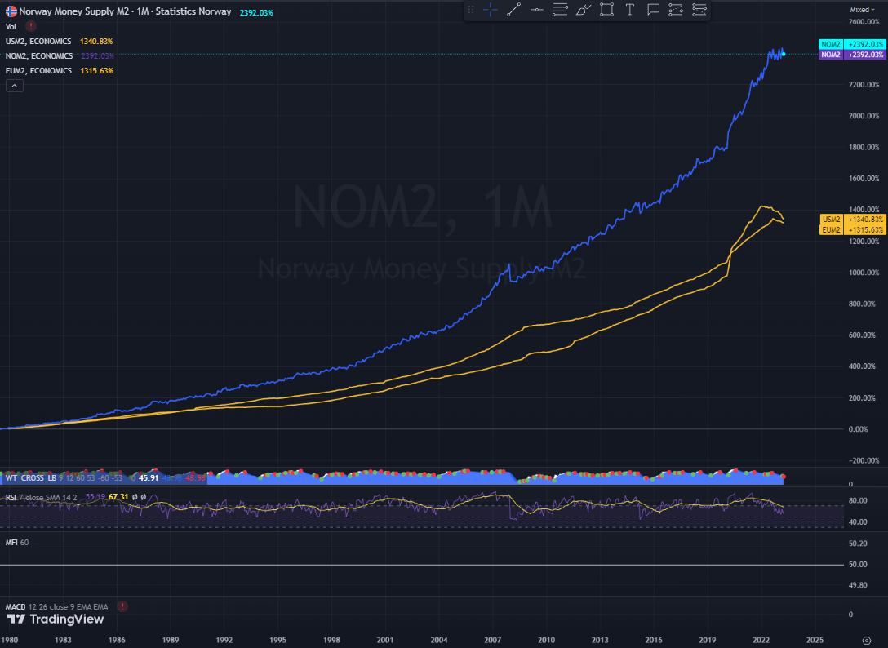This screenshot has height=648, width=888.
Task: Click 2007 on the time axis
Action: tap(493, 640)
